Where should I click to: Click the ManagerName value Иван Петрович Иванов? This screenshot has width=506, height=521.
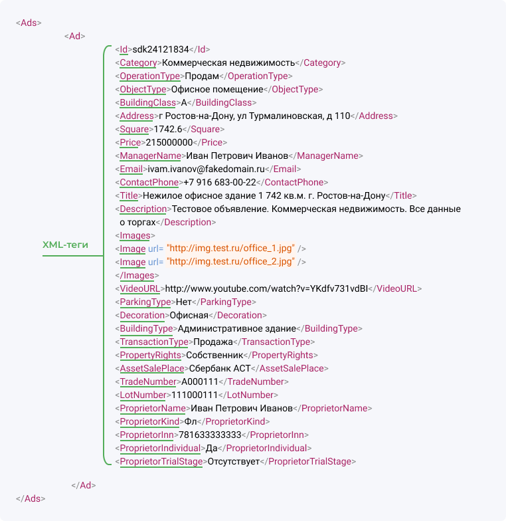pos(237,156)
